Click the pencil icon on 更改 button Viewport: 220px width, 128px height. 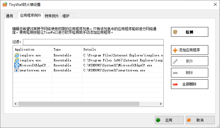pyautogui.click(x=175, y=61)
